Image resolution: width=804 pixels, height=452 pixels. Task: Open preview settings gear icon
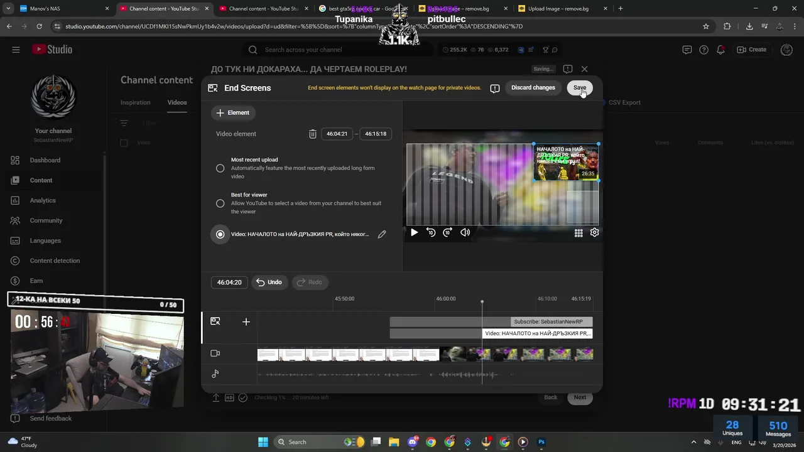(x=594, y=232)
